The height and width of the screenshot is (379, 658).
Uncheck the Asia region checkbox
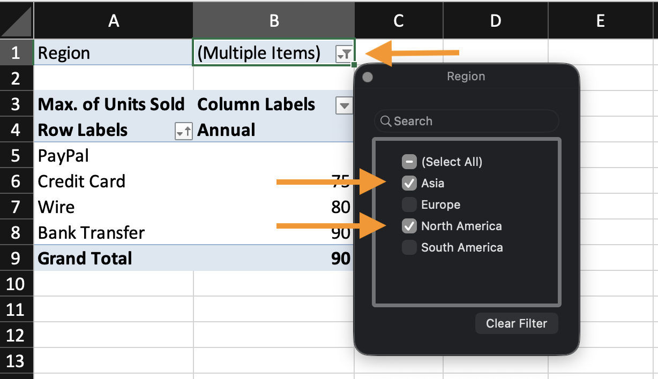[409, 183]
